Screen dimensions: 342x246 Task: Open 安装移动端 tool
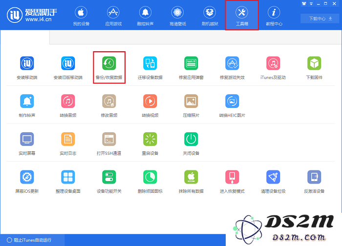coord(27,68)
